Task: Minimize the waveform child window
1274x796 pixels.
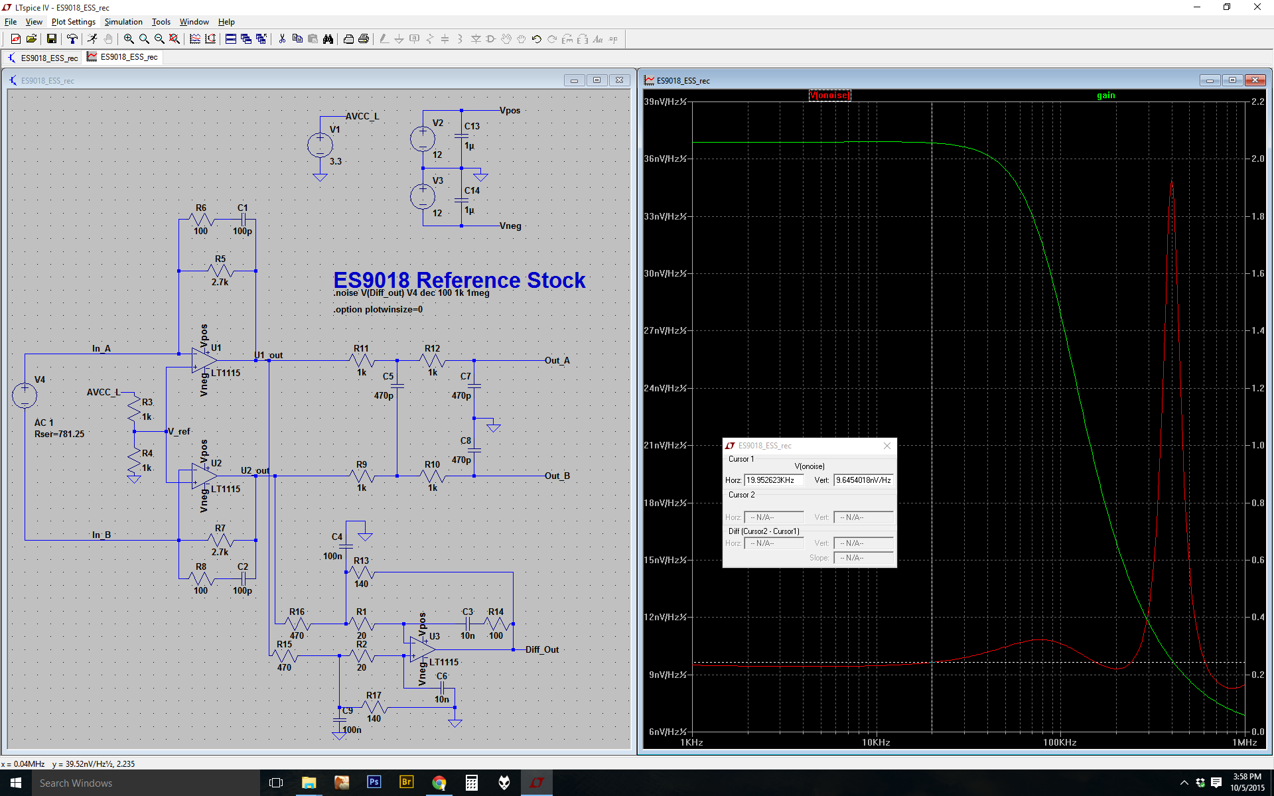Action: click(x=1210, y=80)
